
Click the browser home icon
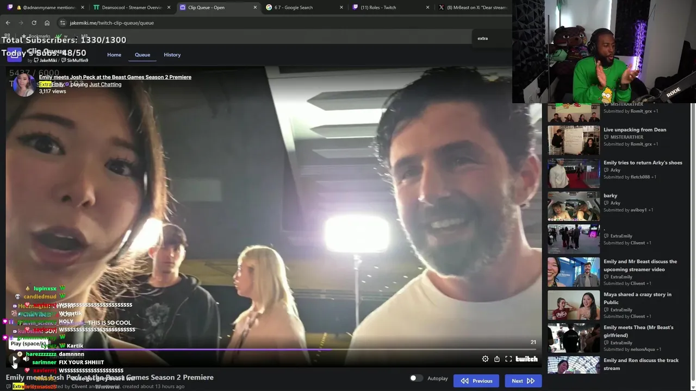[47, 23]
